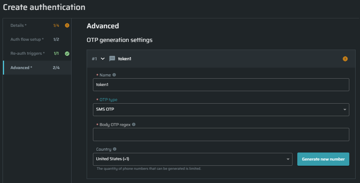Click the token1 section header title
The image size is (360, 183).
click(x=125, y=58)
